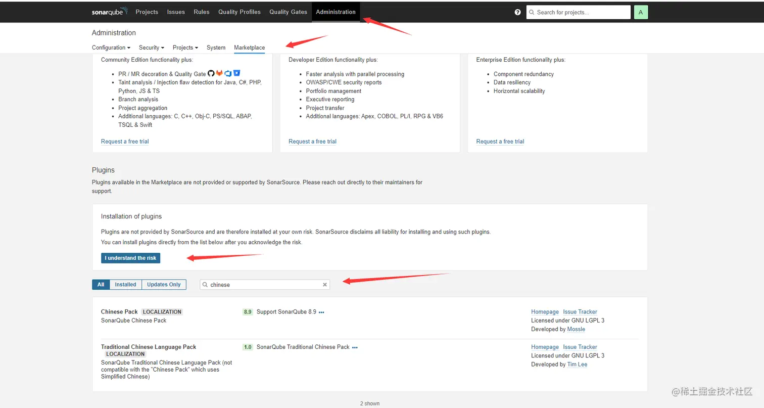Open the Projects administration dropdown
764x408 pixels.
point(185,48)
